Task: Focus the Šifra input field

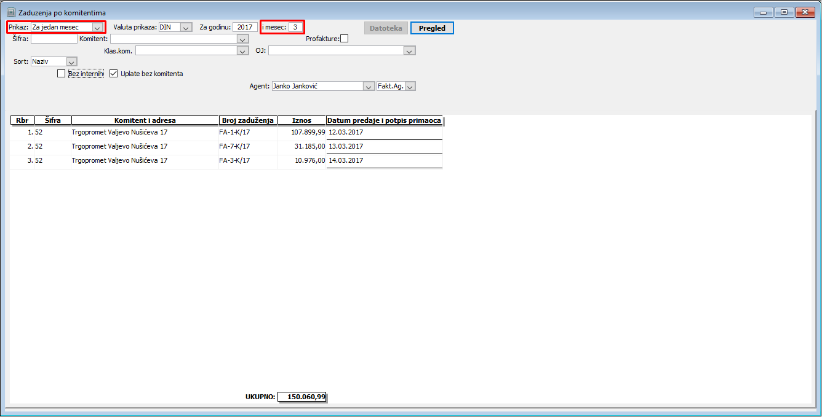Action: point(54,39)
